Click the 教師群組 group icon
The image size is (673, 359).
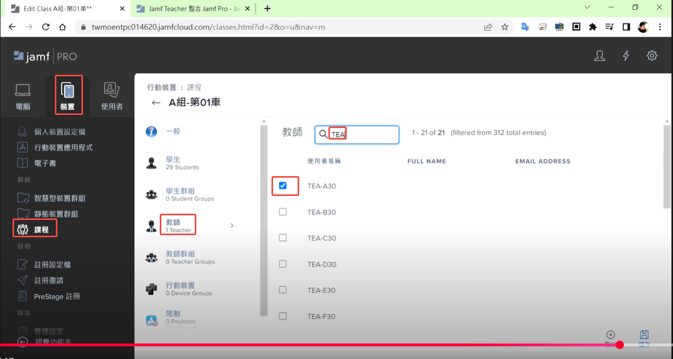click(x=151, y=258)
